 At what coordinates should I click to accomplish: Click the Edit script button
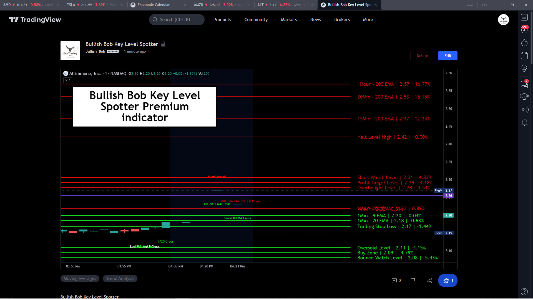447,55
